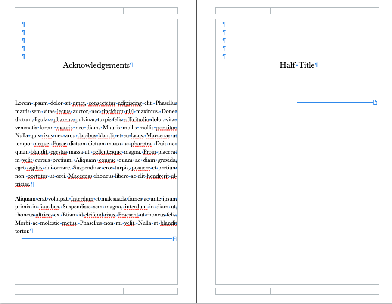Click the pilcrow after the Half Title heading

tap(317, 65)
